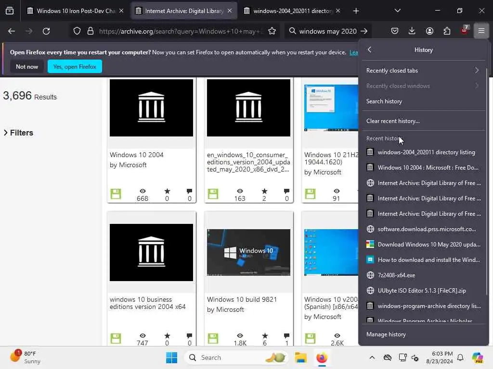
Task: Open a new tab
Action: pos(356,11)
